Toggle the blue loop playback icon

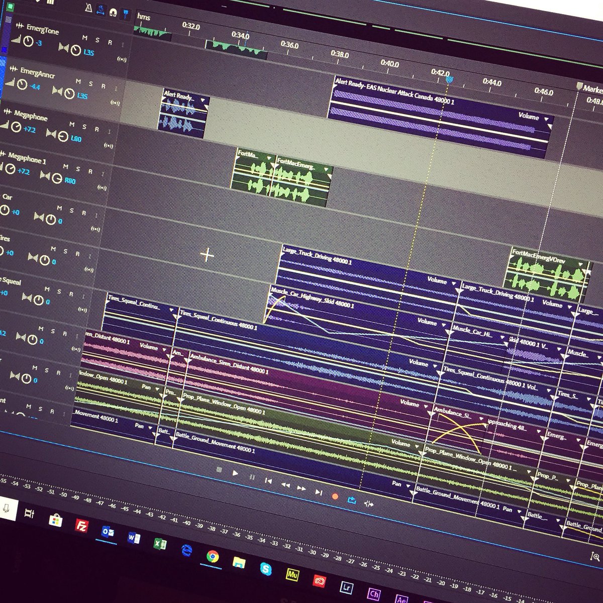click(x=352, y=500)
